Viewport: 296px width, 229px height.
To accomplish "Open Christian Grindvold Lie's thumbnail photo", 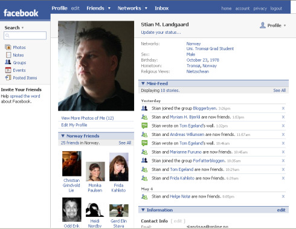I will (72, 164).
